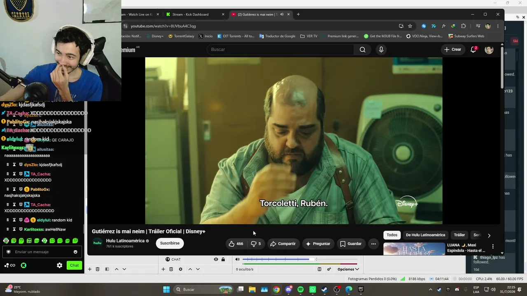Image resolution: width=527 pixels, height=296 pixels.
Task: Open Spotify from the taskbar
Action: [301, 289]
